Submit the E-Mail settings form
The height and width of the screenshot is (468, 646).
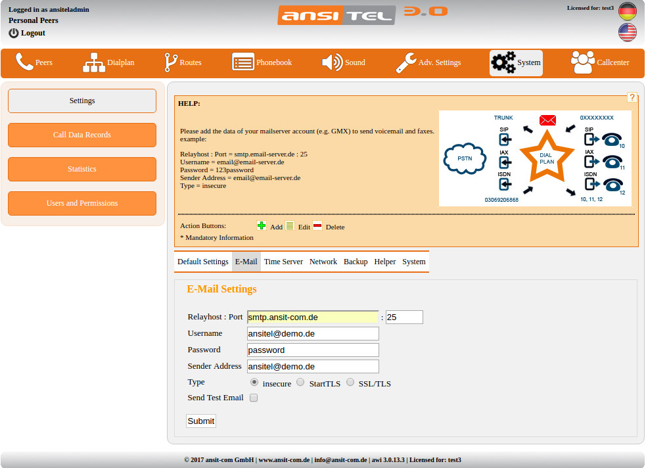pos(200,421)
